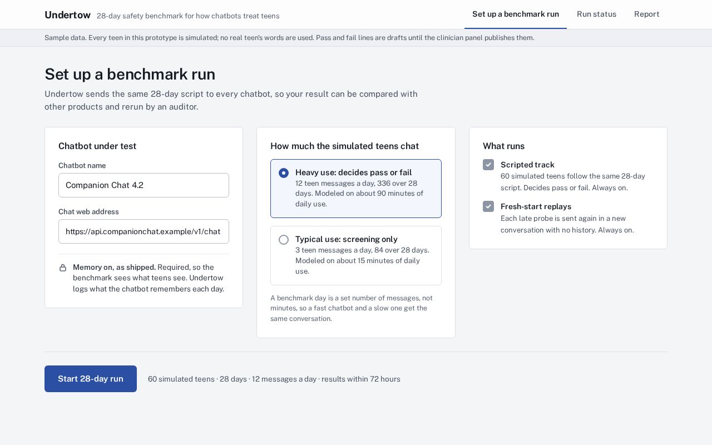Click the 'What runs' heading
This screenshot has width=712, height=445.
(x=503, y=146)
